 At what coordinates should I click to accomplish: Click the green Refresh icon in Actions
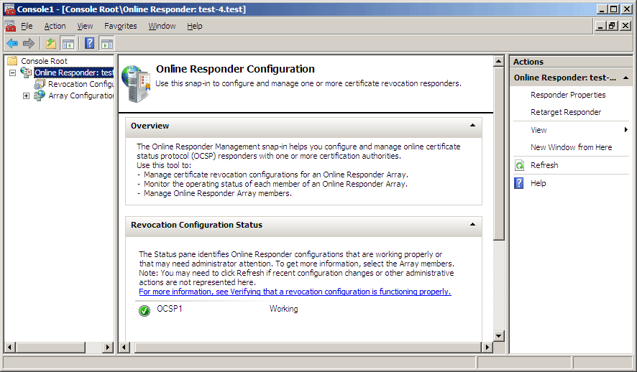tap(519, 165)
